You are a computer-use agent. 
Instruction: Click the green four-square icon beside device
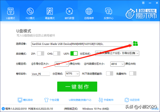coord(135,43)
